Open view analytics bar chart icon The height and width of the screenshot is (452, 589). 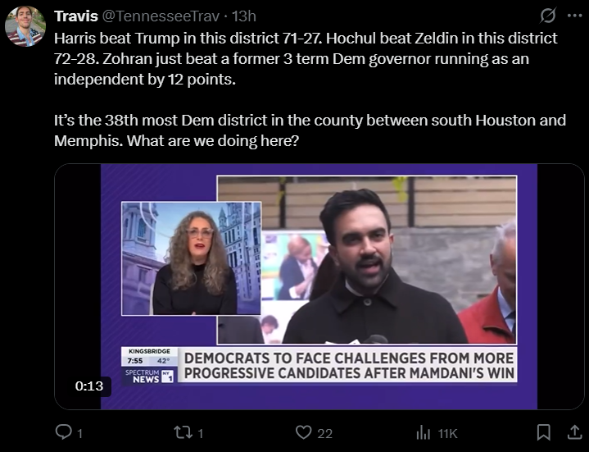point(424,432)
